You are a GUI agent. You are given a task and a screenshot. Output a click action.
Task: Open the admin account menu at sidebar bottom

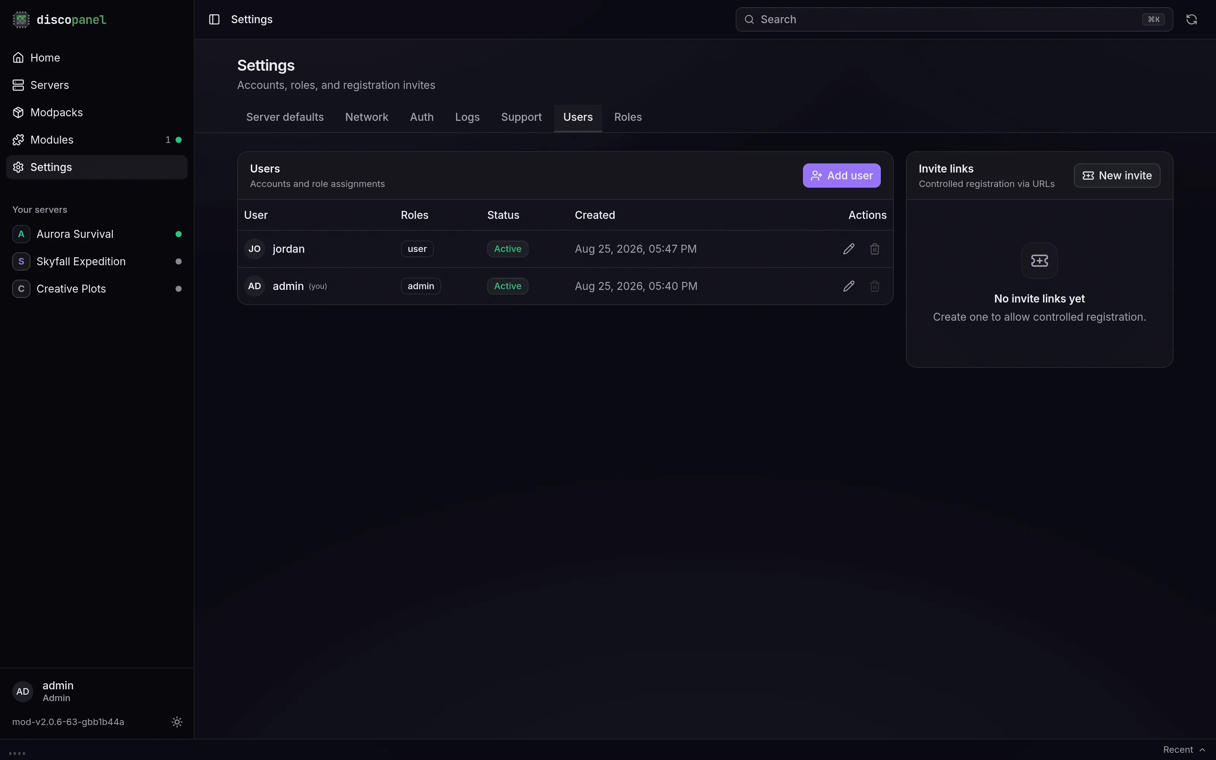pos(97,691)
